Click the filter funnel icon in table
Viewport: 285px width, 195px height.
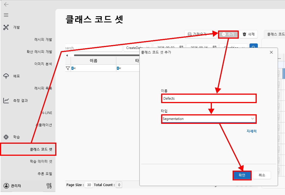(68, 68)
